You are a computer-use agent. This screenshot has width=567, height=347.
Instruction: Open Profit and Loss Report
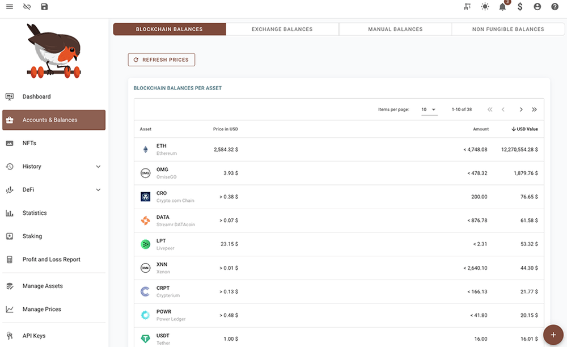point(54,260)
